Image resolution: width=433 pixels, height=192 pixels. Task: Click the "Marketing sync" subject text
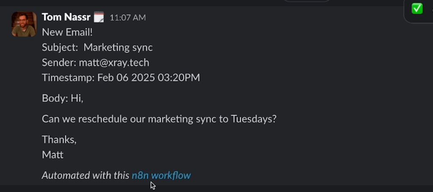tap(118, 47)
